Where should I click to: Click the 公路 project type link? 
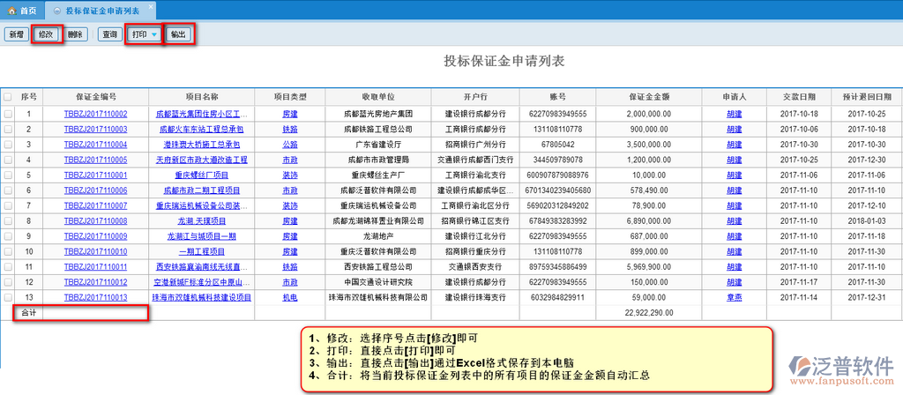pyautogui.click(x=289, y=145)
